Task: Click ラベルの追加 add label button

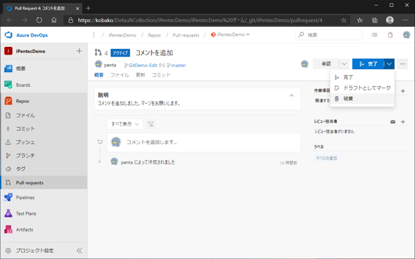Action: tap(326, 158)
